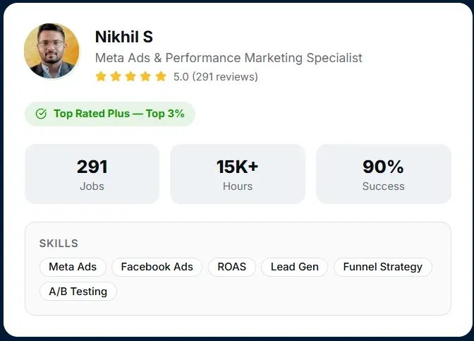
Task: Click the 90% Success stat card
Action: (384, 174)
